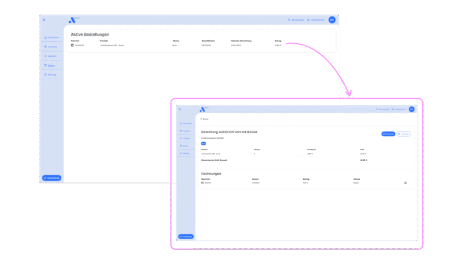This screenshot has height=267, width=466.
Task: Close the sidebar in the Aktive Bestellungen window
Action: [44, 20]
